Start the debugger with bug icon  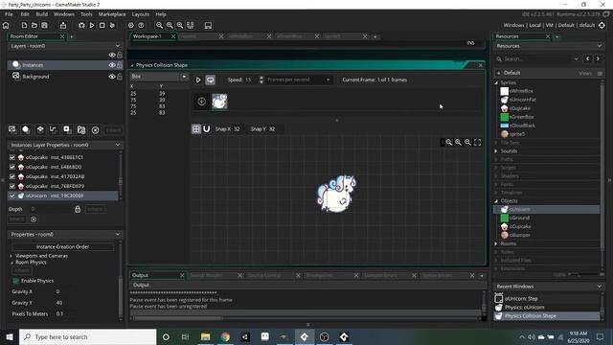pyautogui.click(x=81, y=26)
